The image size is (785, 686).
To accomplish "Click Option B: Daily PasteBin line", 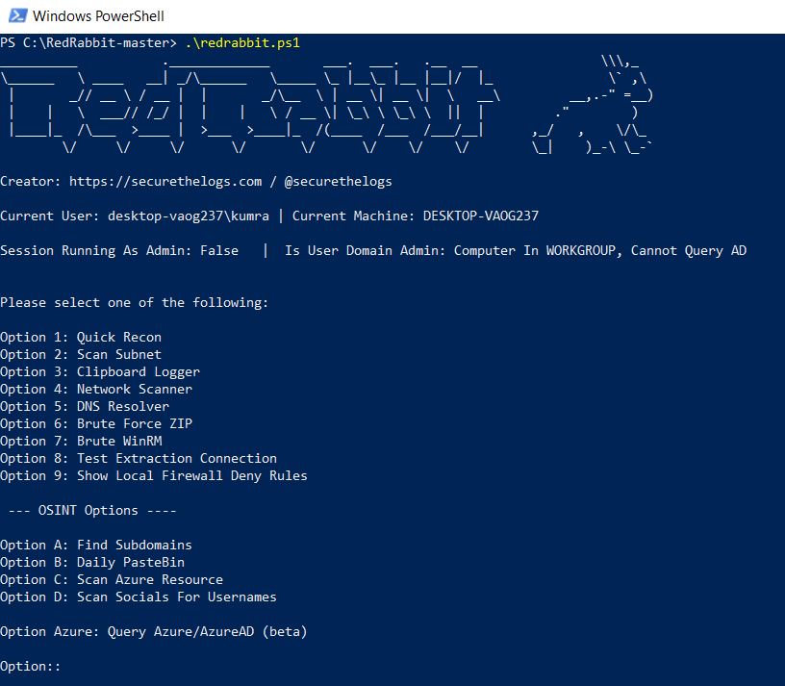I will coord(92,562).
